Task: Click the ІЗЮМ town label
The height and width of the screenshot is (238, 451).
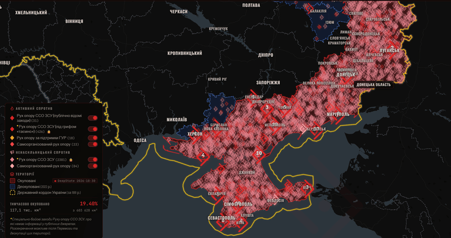Action: tap(329, 22)
